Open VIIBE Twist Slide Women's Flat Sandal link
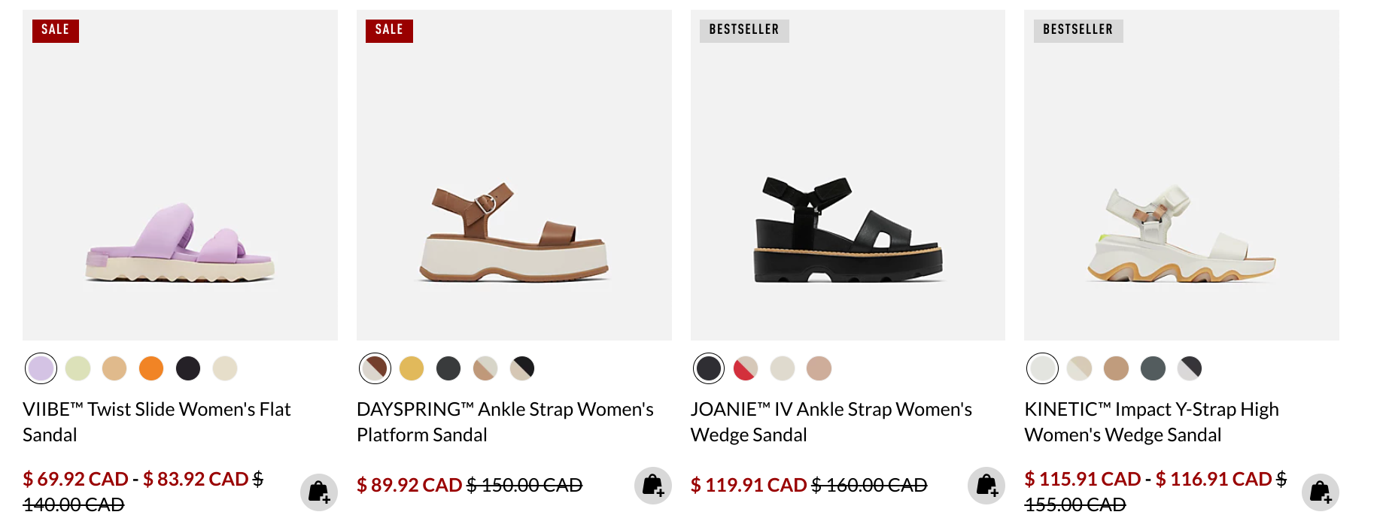 pyautogui.click(x=157, y=422)
